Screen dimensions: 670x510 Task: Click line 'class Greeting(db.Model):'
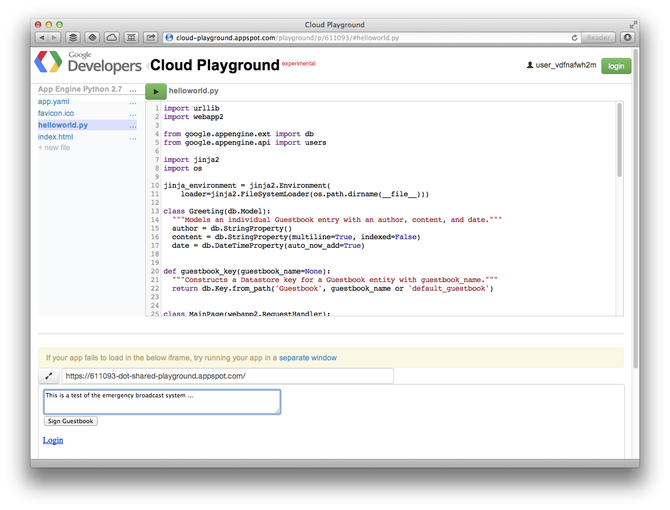pyautogui.click(x=217, y=211)
